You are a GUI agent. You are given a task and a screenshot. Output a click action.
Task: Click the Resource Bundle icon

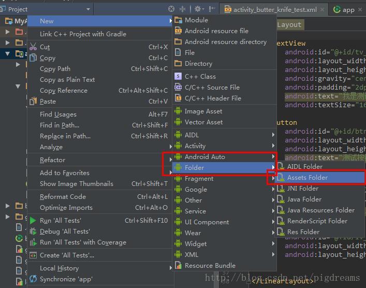pyautogui.click(x=178, y=265)
